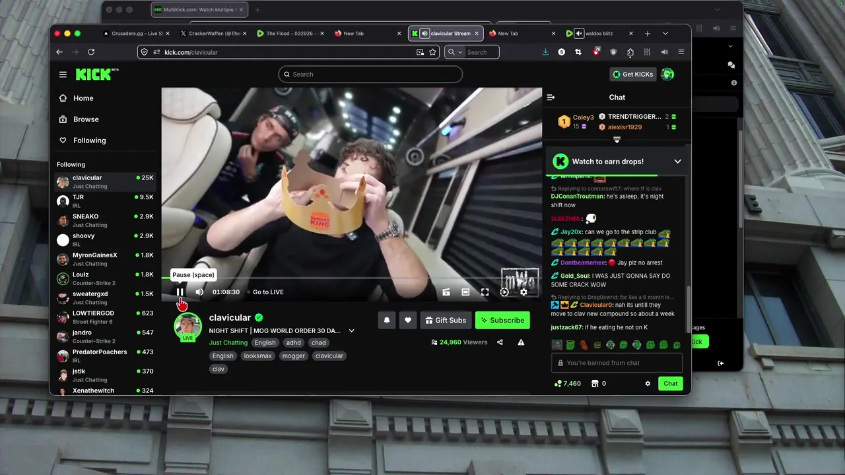The image size is (845, 475).
Task: Click the mogger tag
Action: click(293, 356)
